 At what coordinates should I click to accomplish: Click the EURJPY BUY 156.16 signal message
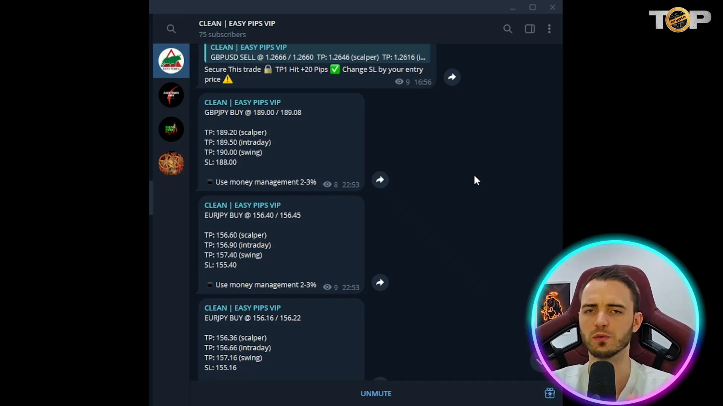(x=282, y=337)
